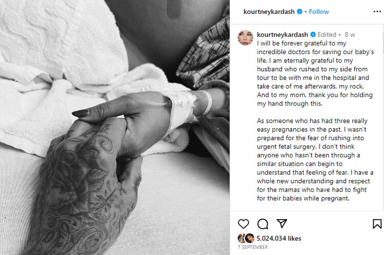Share the post via the paper plane icon

pyautogui.click(x=282, y=223)
